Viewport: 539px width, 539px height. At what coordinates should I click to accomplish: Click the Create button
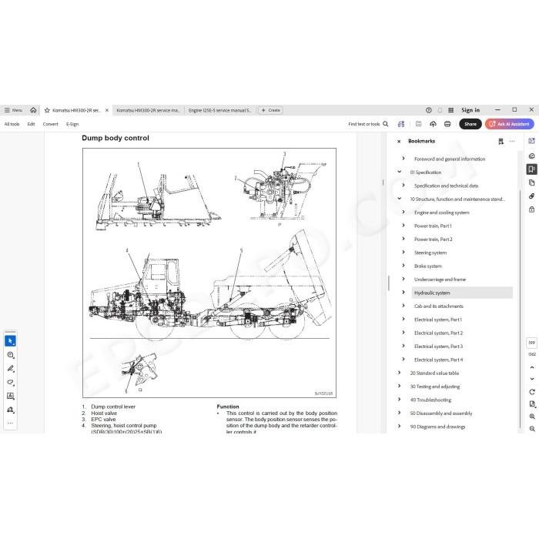[x=270, y=110]
